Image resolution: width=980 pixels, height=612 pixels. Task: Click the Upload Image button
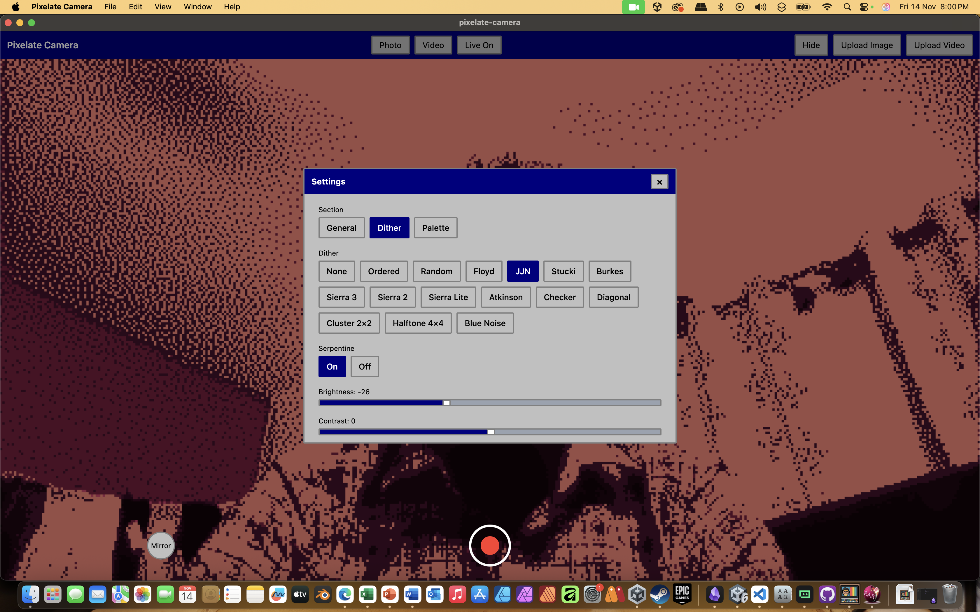[867, 45]
